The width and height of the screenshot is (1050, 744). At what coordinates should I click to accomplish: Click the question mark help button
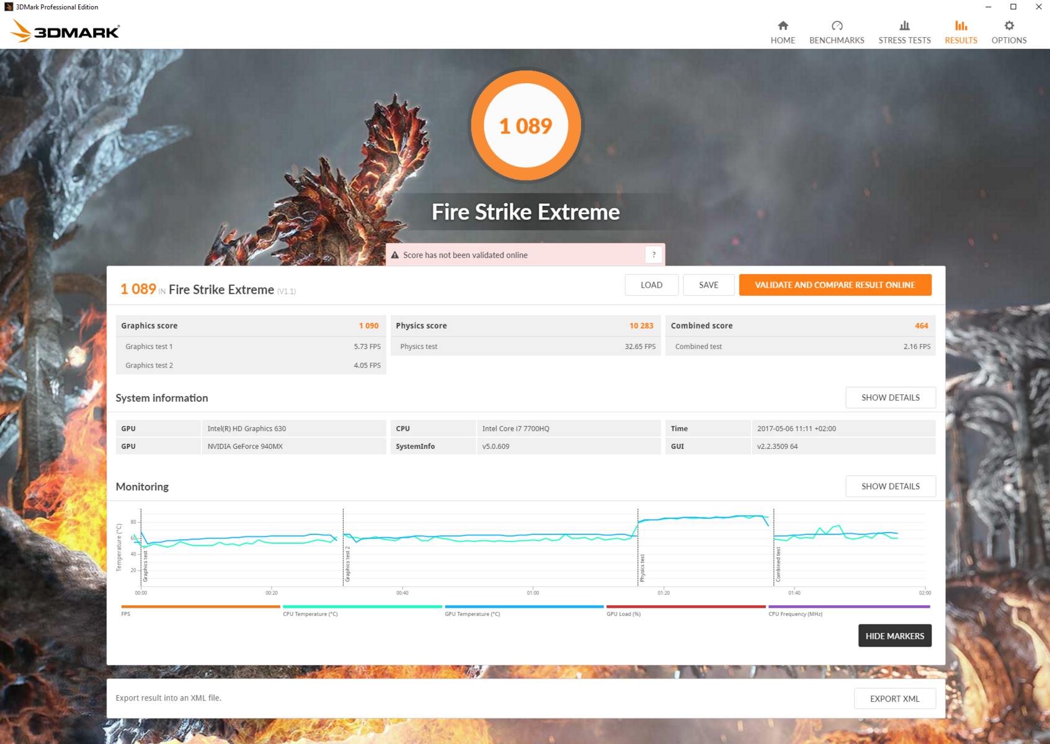coord(654,255)
